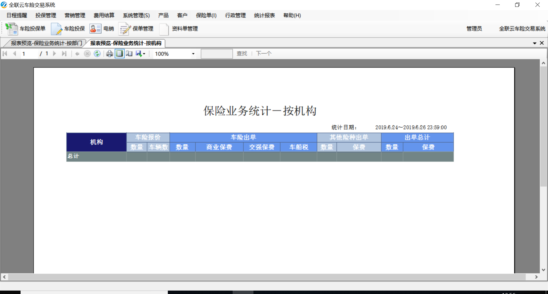This screenshot has height=294, width=548.
Task: Go to the first report page
Action: (5, 54)
